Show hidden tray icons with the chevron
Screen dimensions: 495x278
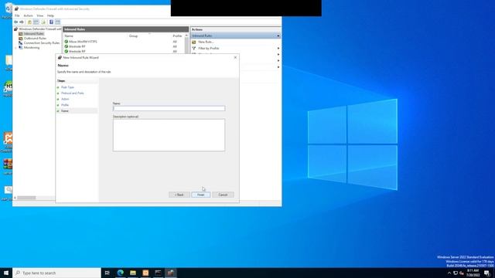point(449,273)
